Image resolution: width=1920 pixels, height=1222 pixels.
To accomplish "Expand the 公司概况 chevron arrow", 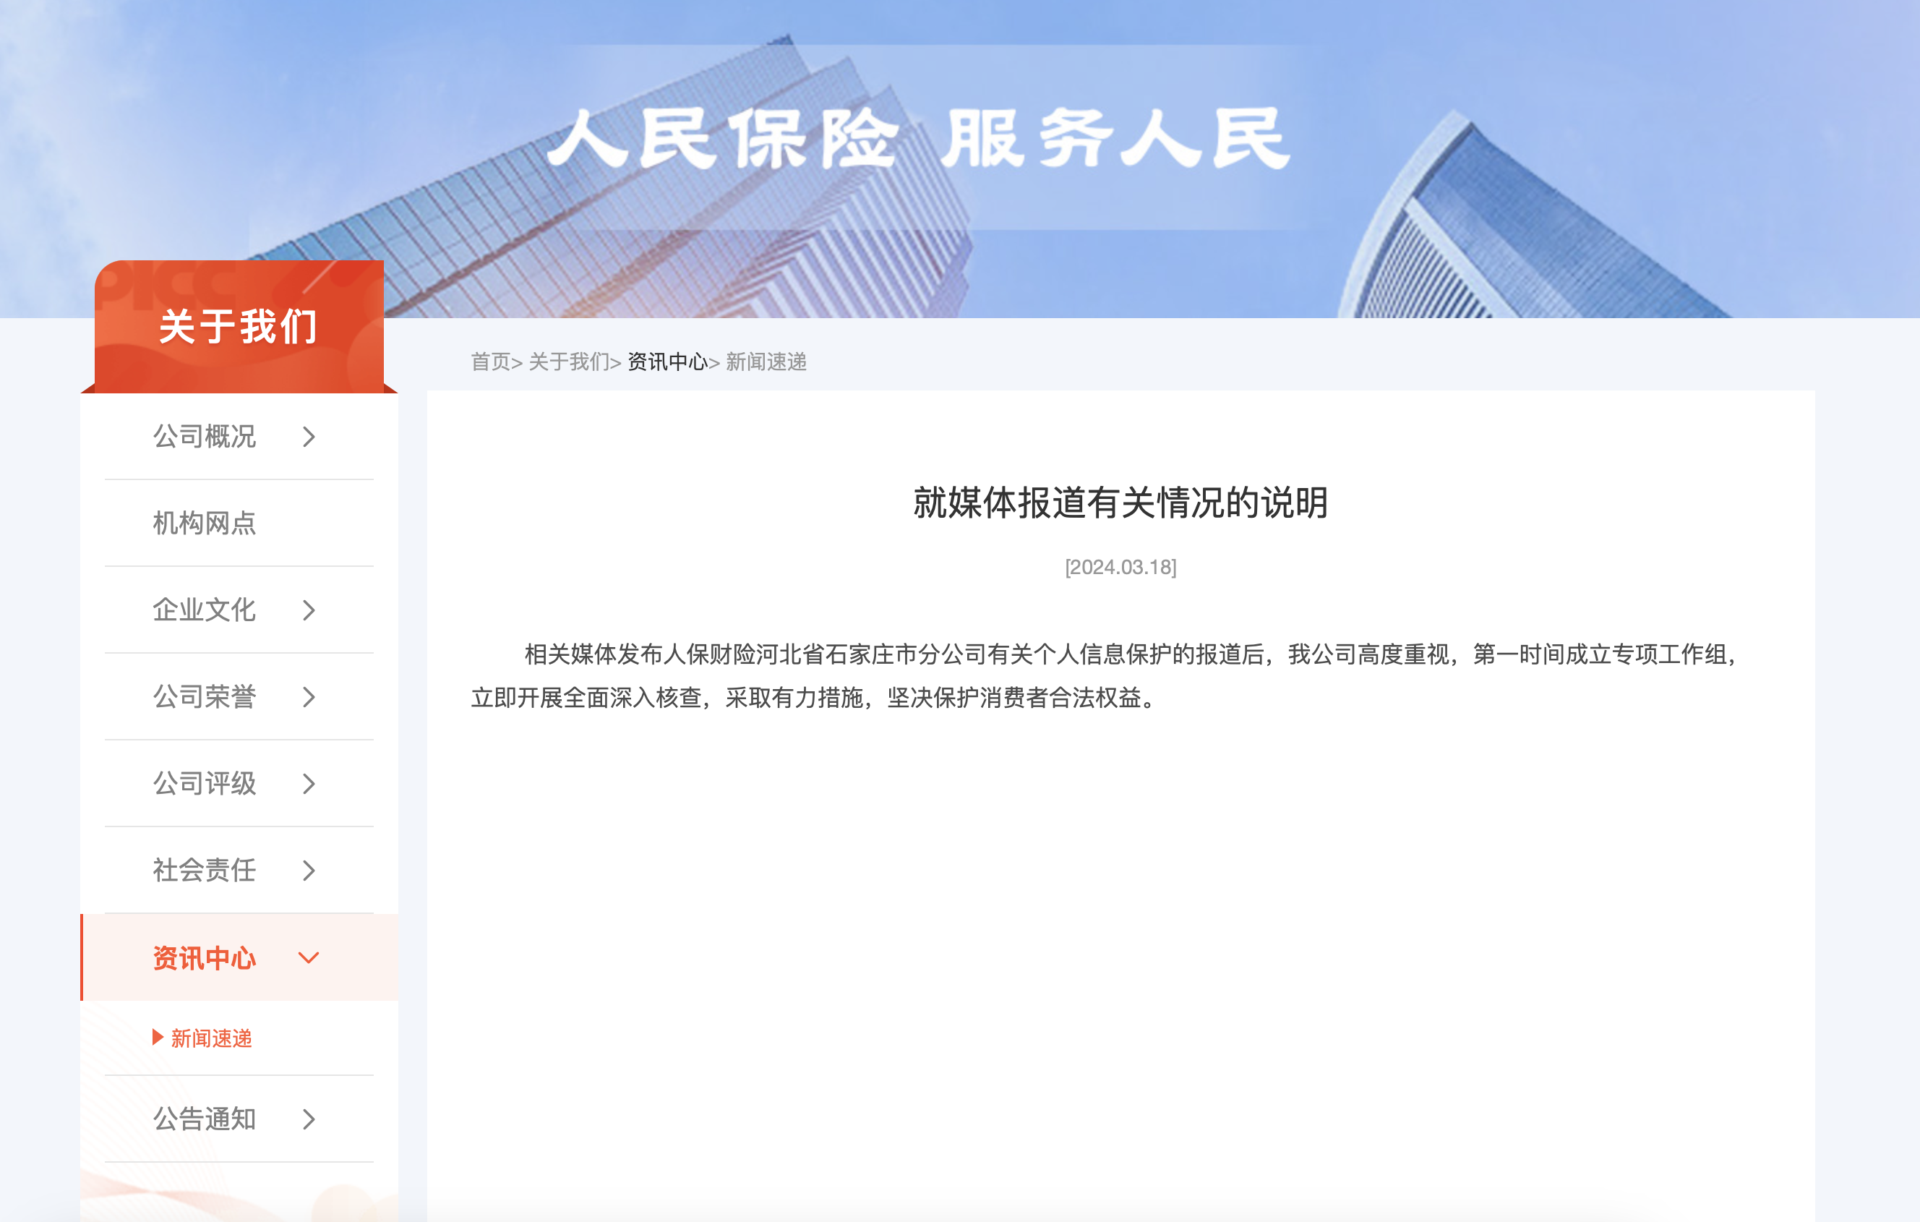I will (309, 437).
